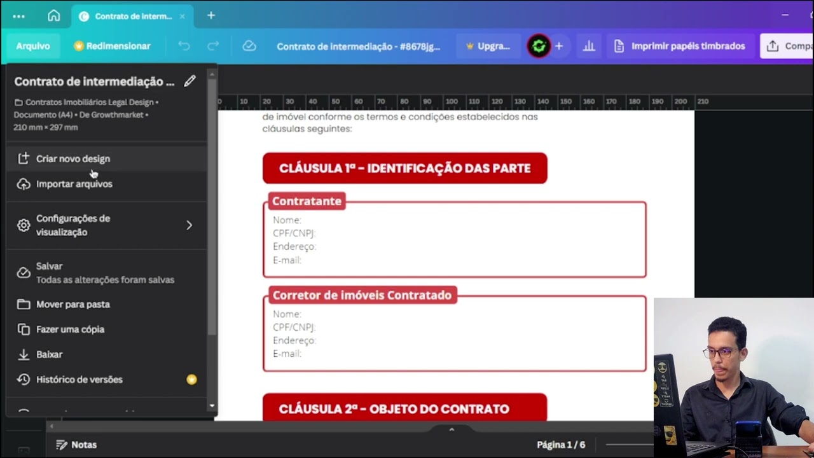
Task: Expand Configurações de visualização submenu arrow
Action: tap(189, 225)
